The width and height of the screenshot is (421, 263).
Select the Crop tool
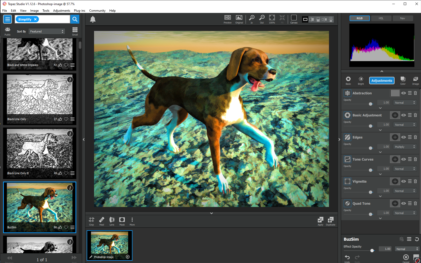(x=92, y=221)
